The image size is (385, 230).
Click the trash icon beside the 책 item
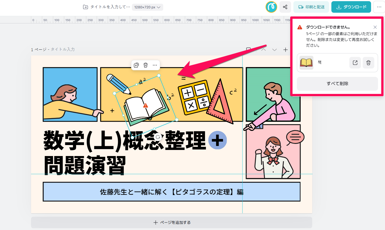tap(368, 63)
